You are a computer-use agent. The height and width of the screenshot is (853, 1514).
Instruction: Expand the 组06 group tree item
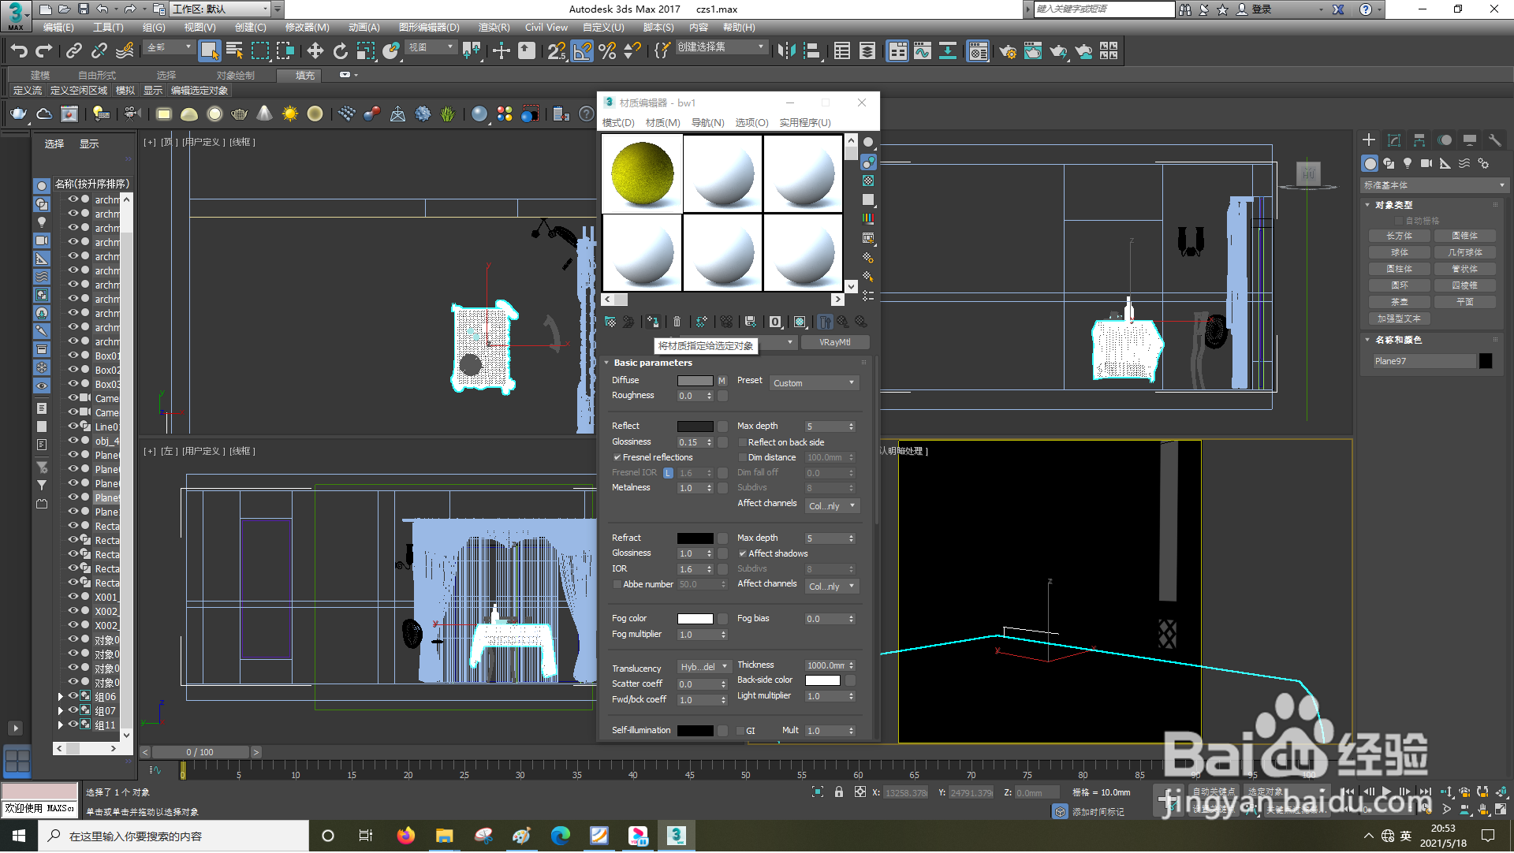point(61,698)
